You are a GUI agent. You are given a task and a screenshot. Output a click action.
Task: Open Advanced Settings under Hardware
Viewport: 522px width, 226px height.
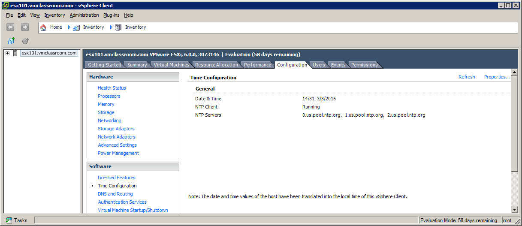tap(117, 145)
